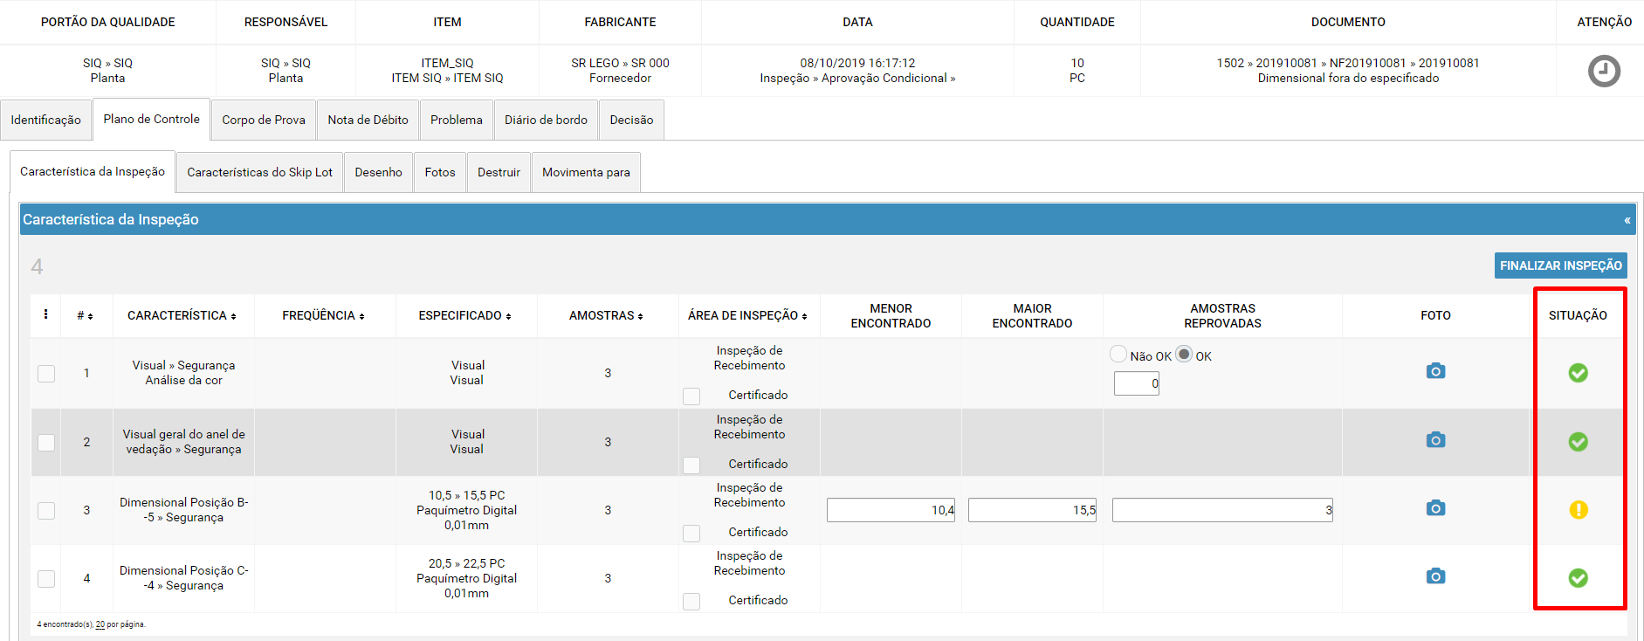Open the Diário de bordo tab
The width and height of the screenshot is (1644, 641).
click(546, 120)
